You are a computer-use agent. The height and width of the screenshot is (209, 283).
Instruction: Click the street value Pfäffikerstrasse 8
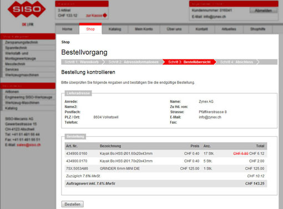pyautogui.click(x=213, y=112)
